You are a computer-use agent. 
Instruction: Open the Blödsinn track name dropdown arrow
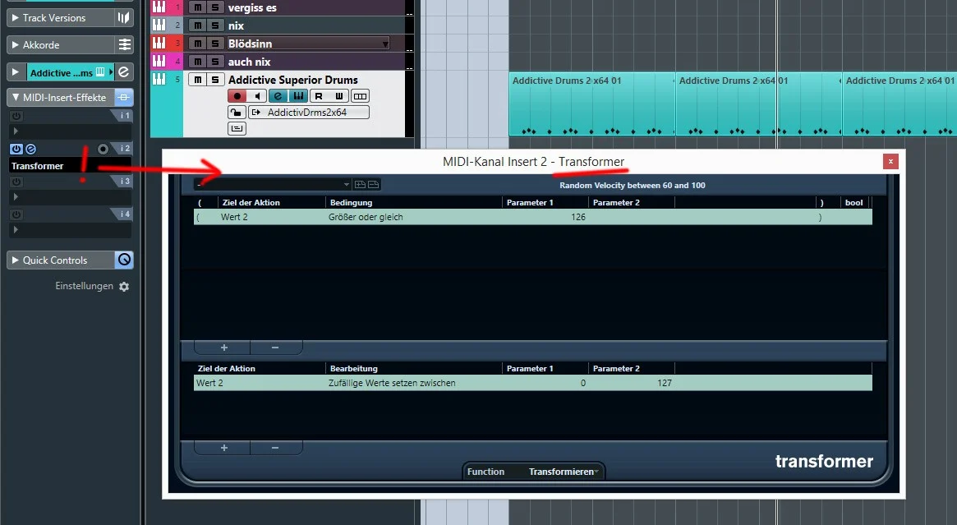385,44
